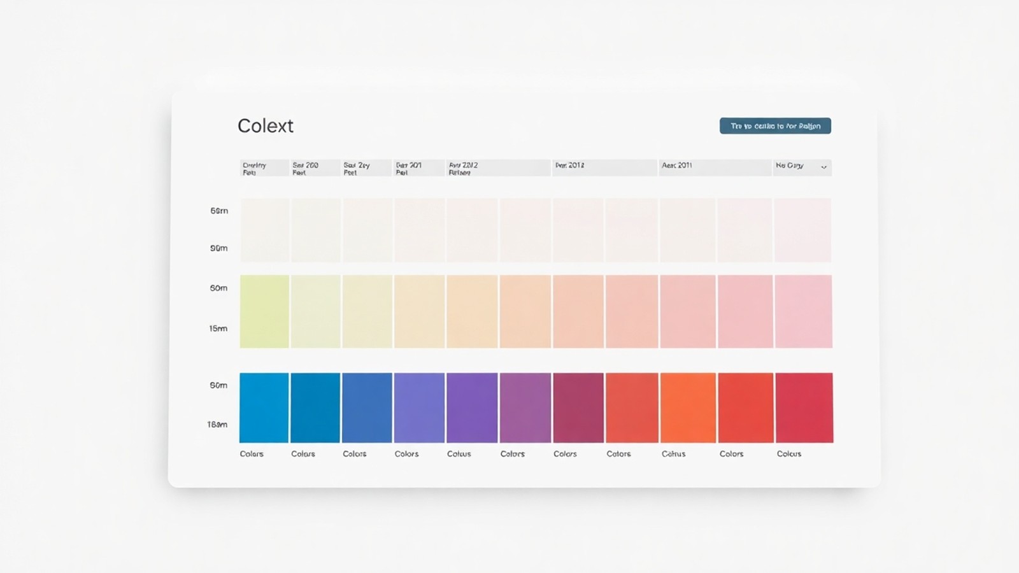Choose the mauve purple swatch in bottom row
This screenshot has height=573, width=1019.
(x=525, y=407)
